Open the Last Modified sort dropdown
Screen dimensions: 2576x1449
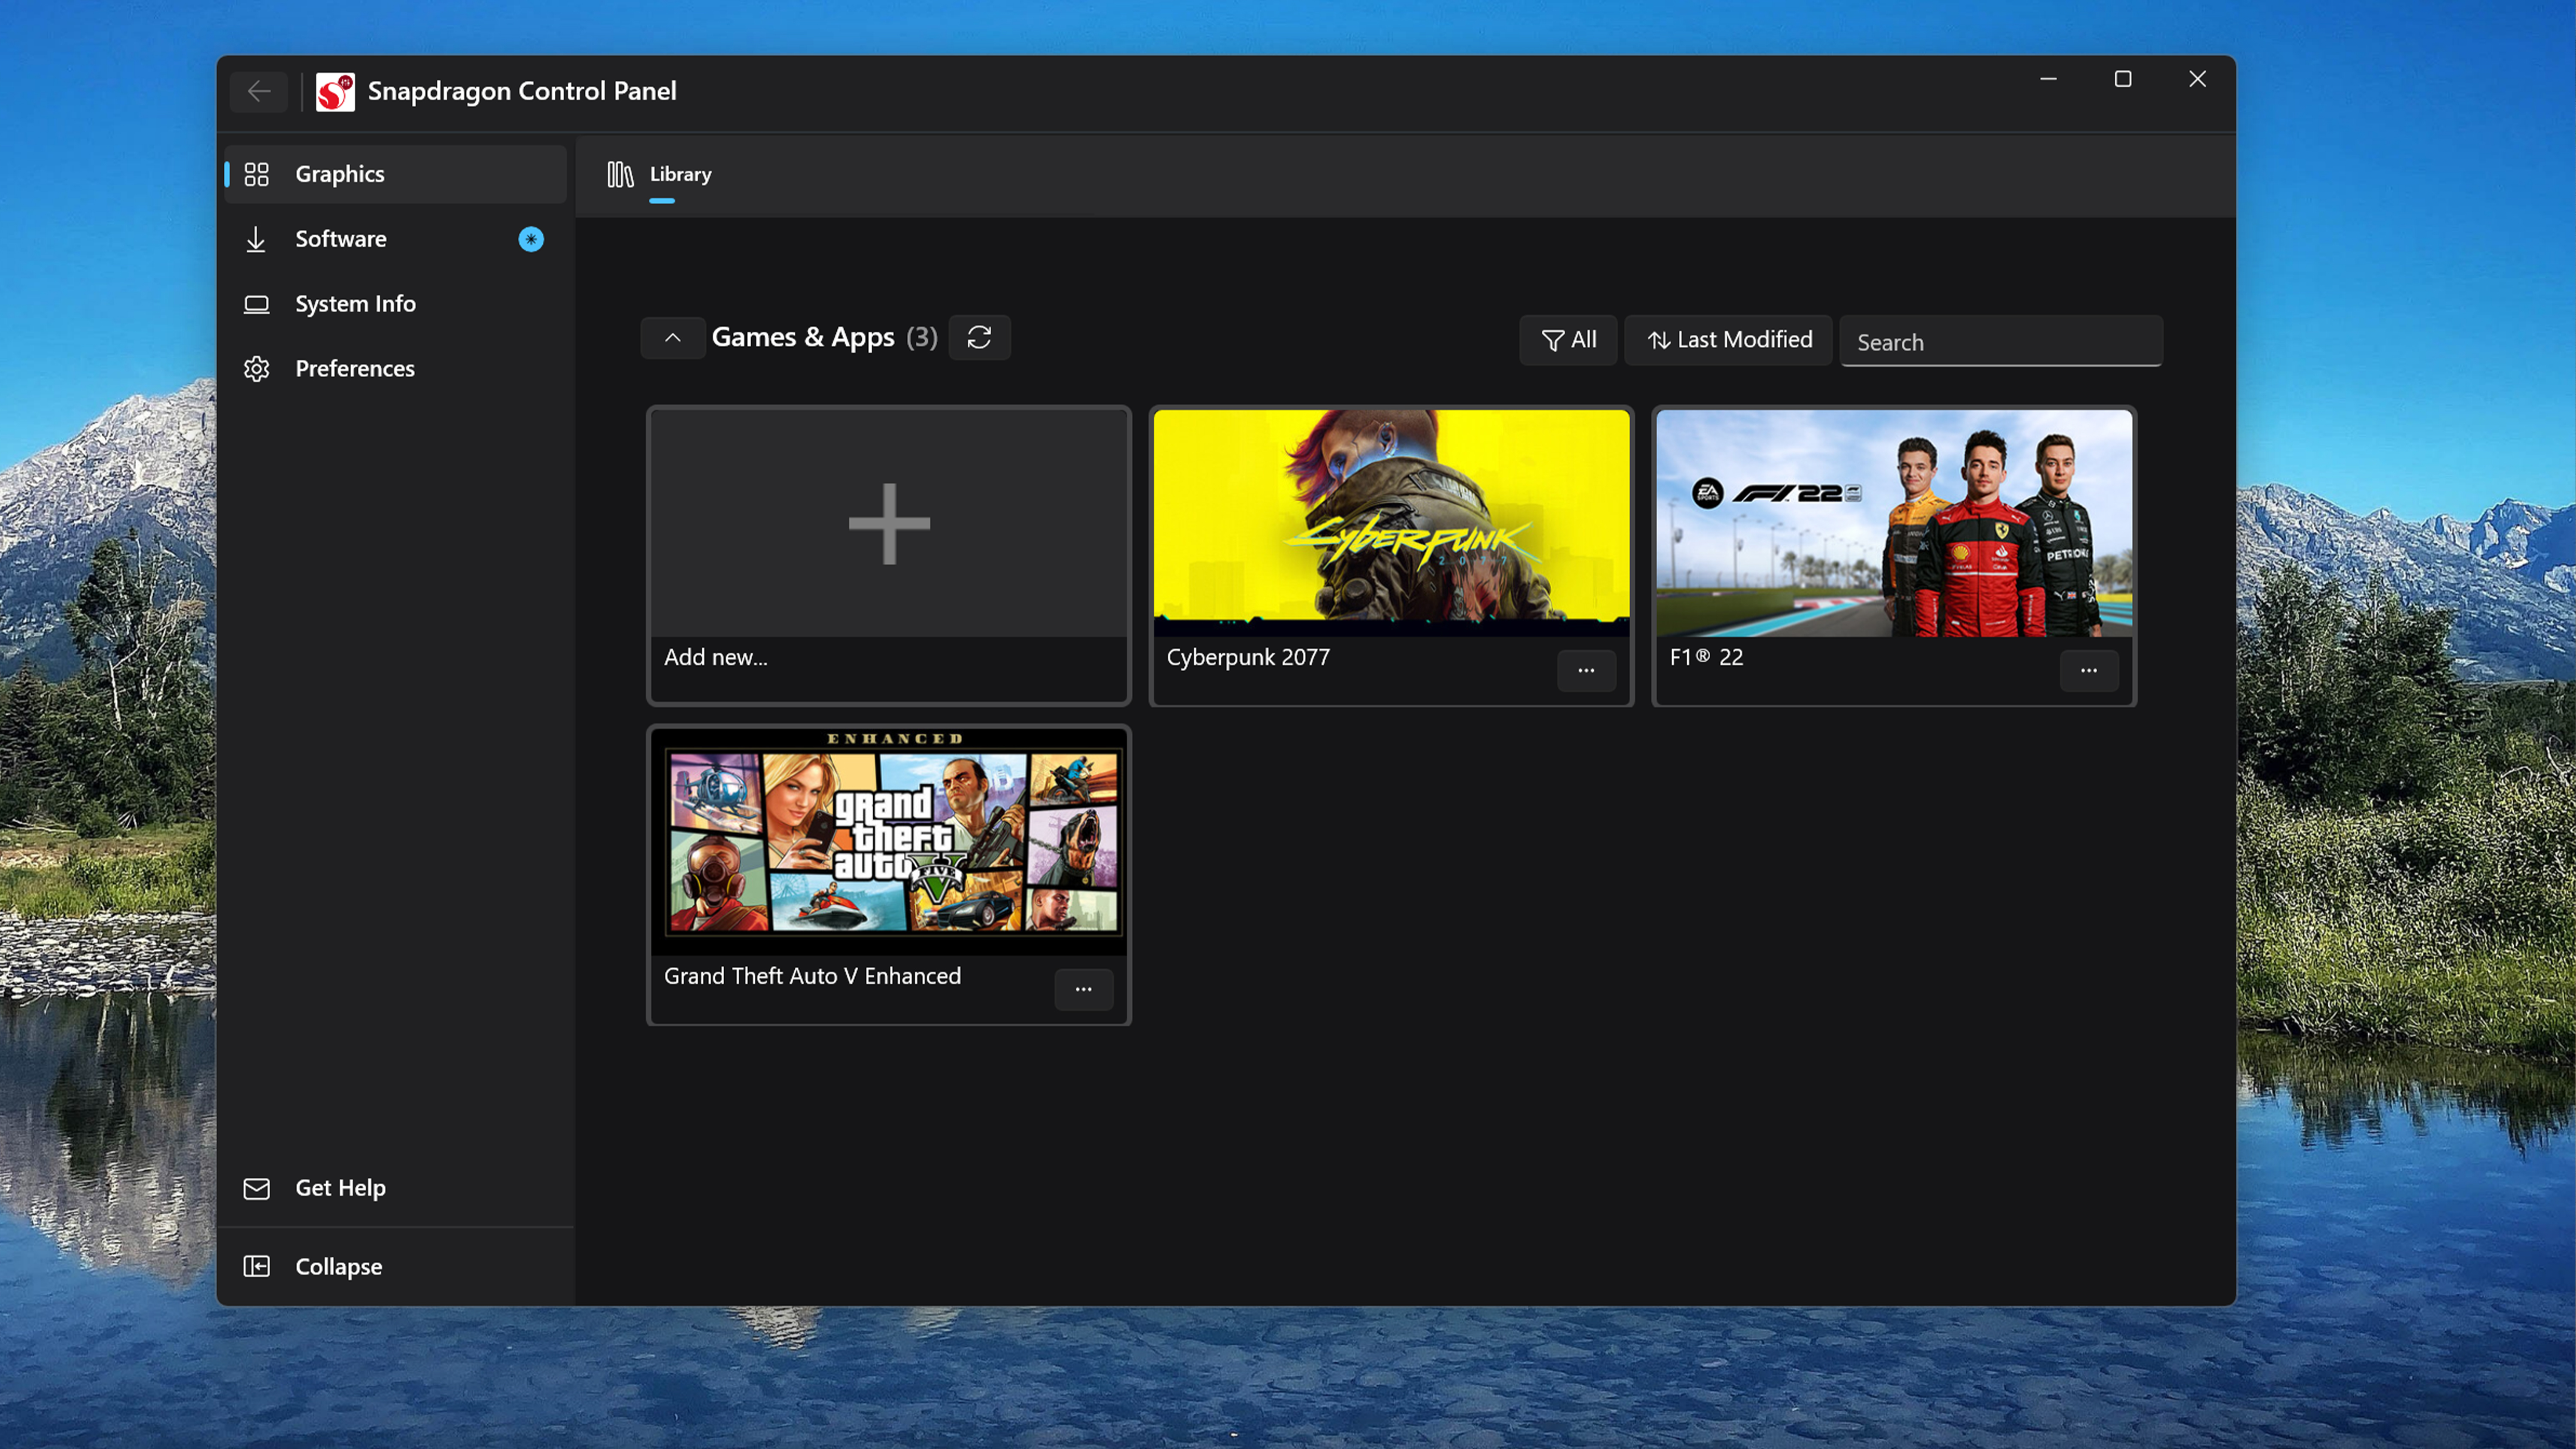point(1728,340)
